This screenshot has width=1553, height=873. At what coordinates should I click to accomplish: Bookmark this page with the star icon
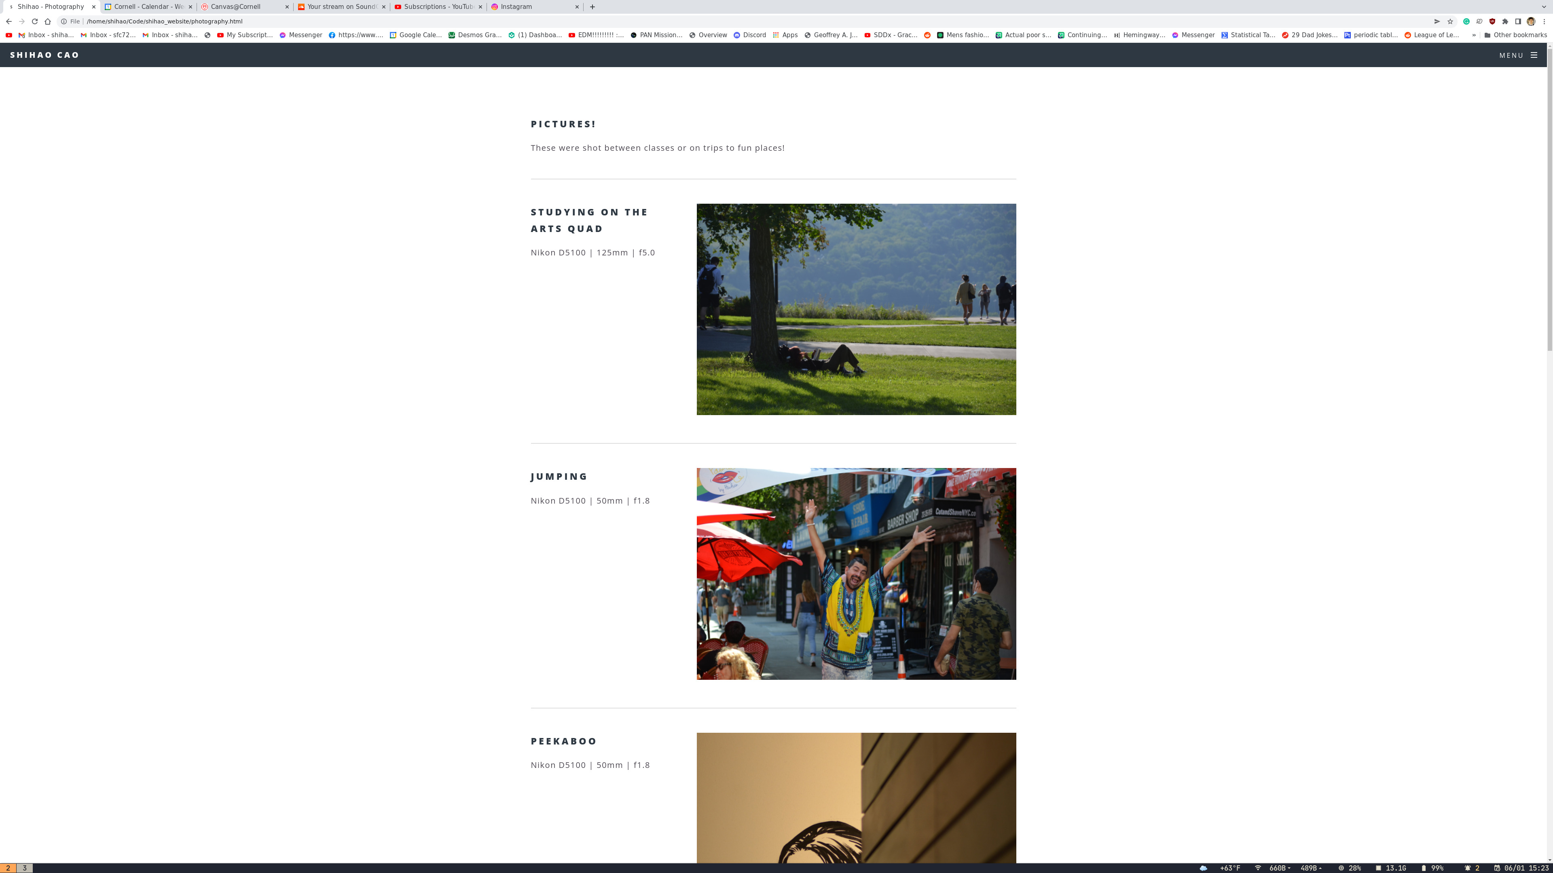click(1450, 21)
